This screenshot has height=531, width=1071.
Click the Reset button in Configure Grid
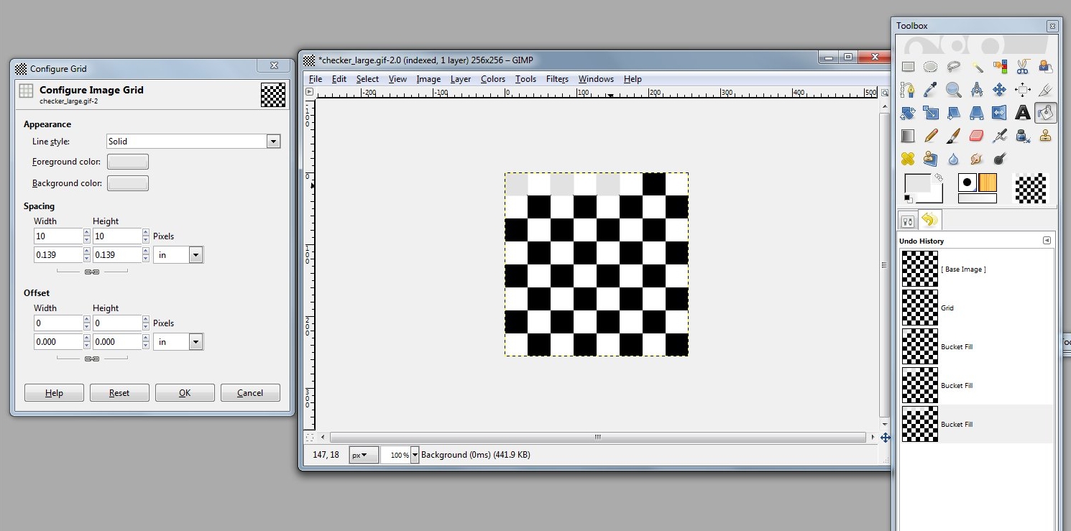coord(119,392)
